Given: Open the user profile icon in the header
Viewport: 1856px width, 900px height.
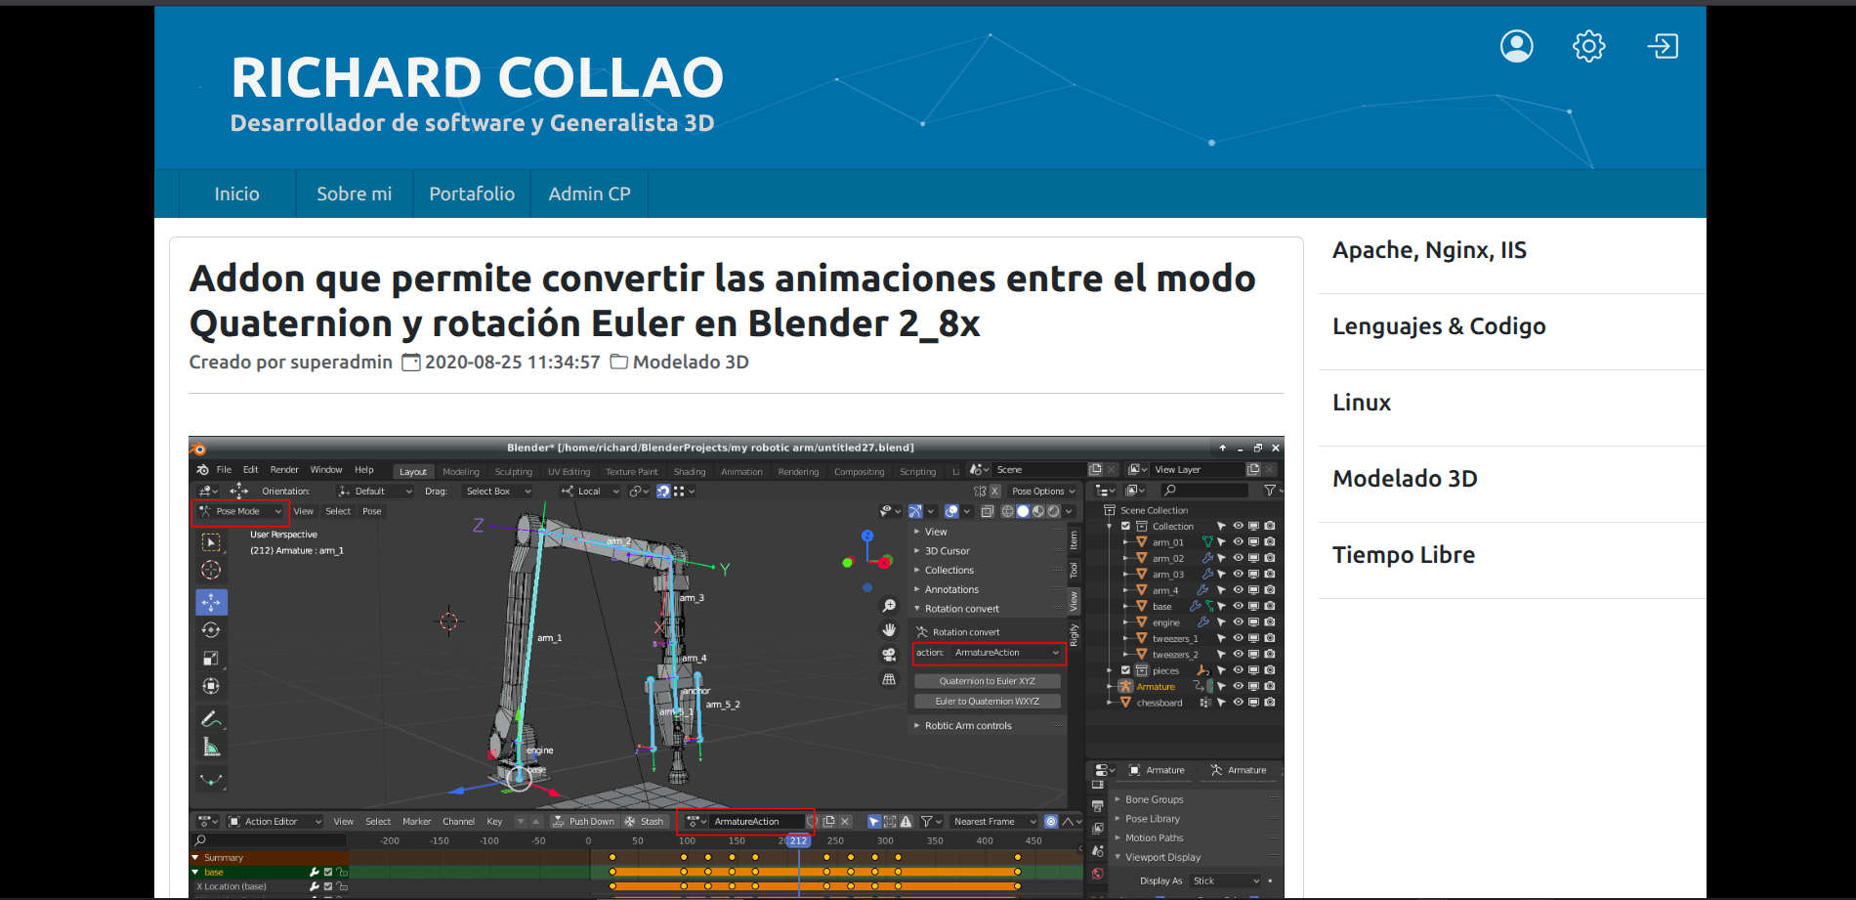Looking at the screenshot, I should [x=1516, y=46].
